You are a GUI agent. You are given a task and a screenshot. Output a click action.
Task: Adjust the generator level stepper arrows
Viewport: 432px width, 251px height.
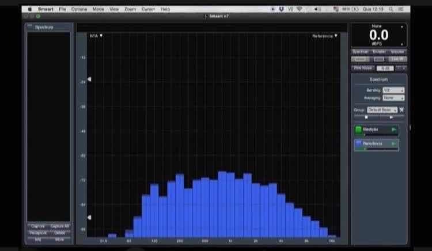(x=401, y=69)
